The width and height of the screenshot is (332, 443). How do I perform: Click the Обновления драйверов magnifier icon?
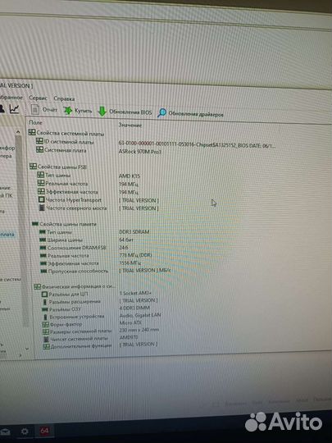coord(161,112)
